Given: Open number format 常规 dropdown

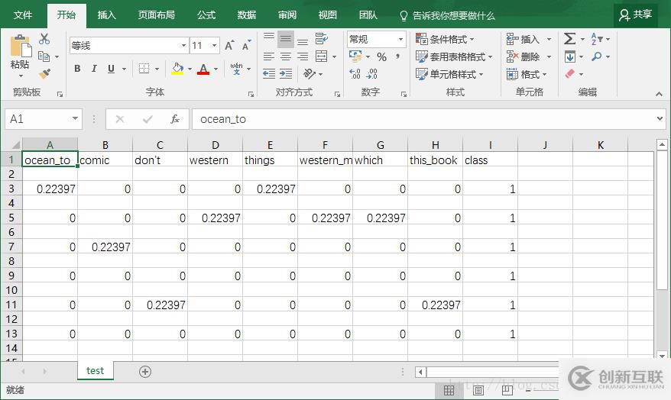Looking at the screenshot, I should point(400,40).
